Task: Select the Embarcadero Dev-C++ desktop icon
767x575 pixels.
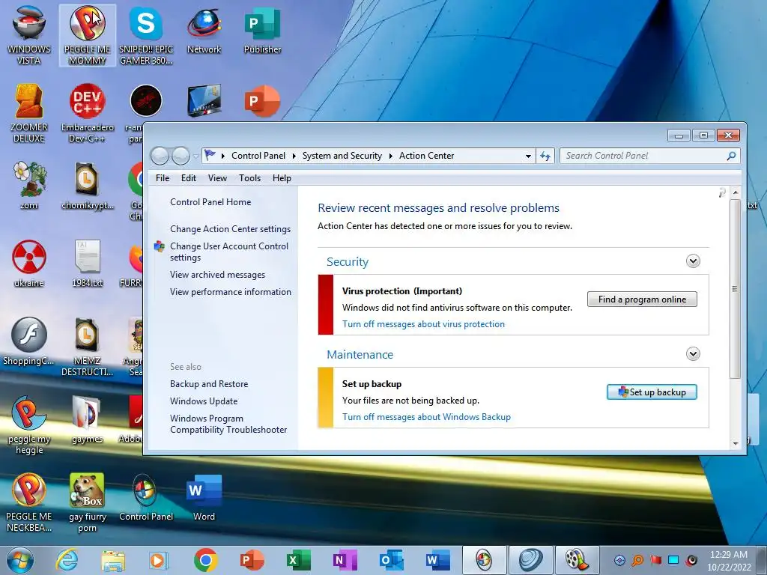Action: (87, 112)
